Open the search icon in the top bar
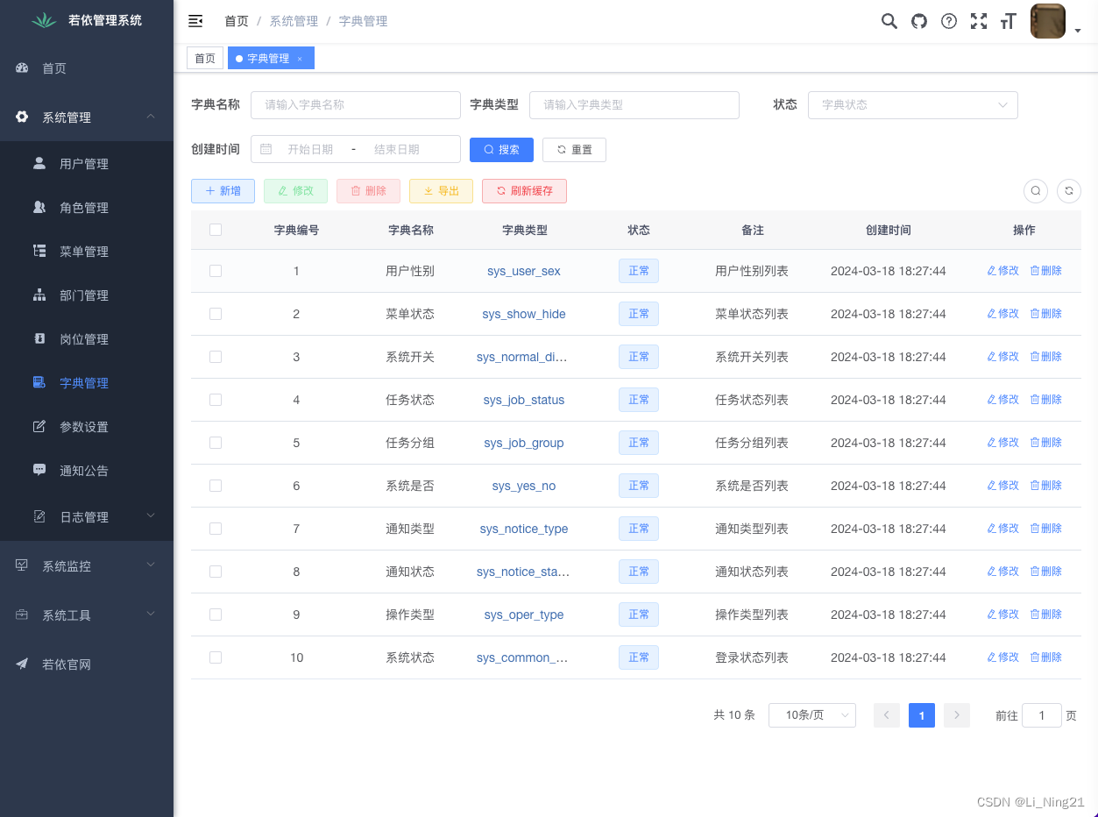The height and width of the screenshot is (817, 1098). point(889,20)
